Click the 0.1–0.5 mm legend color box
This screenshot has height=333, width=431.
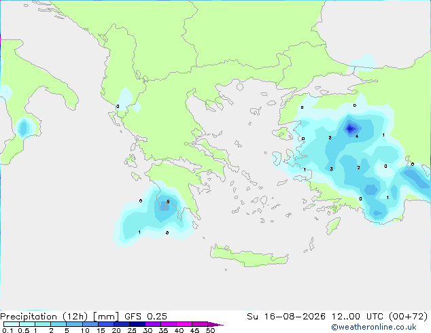tap(12, 324)
